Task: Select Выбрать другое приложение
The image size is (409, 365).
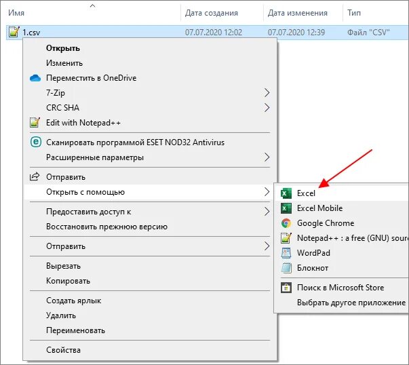Action: 341,303
